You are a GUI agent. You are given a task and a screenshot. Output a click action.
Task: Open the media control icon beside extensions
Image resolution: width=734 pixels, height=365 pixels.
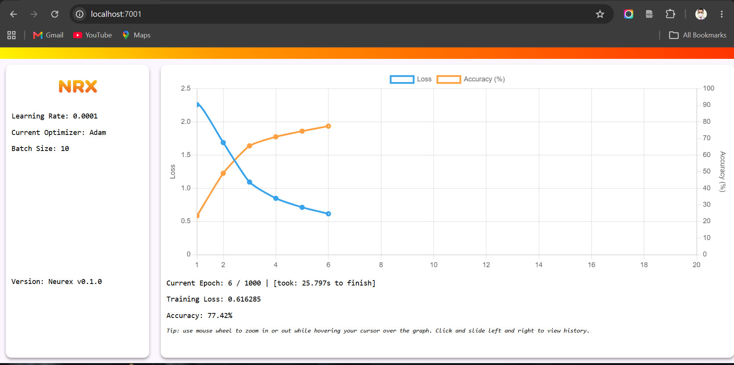tap(649, 14)
